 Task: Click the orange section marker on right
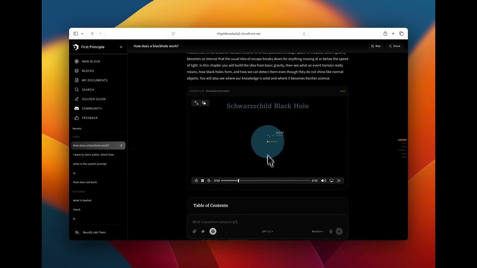pyautogui.click(x=402, y=140)
